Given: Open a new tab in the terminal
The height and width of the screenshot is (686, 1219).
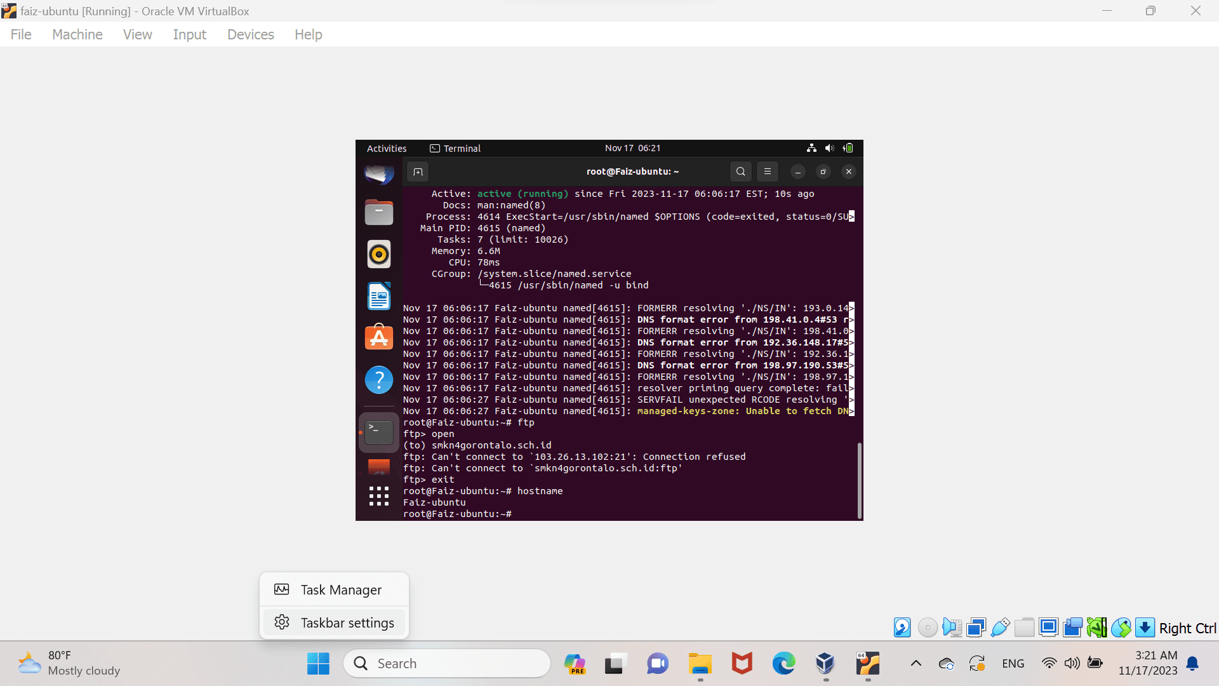Looking at the screenshot, I should [418, 171].
